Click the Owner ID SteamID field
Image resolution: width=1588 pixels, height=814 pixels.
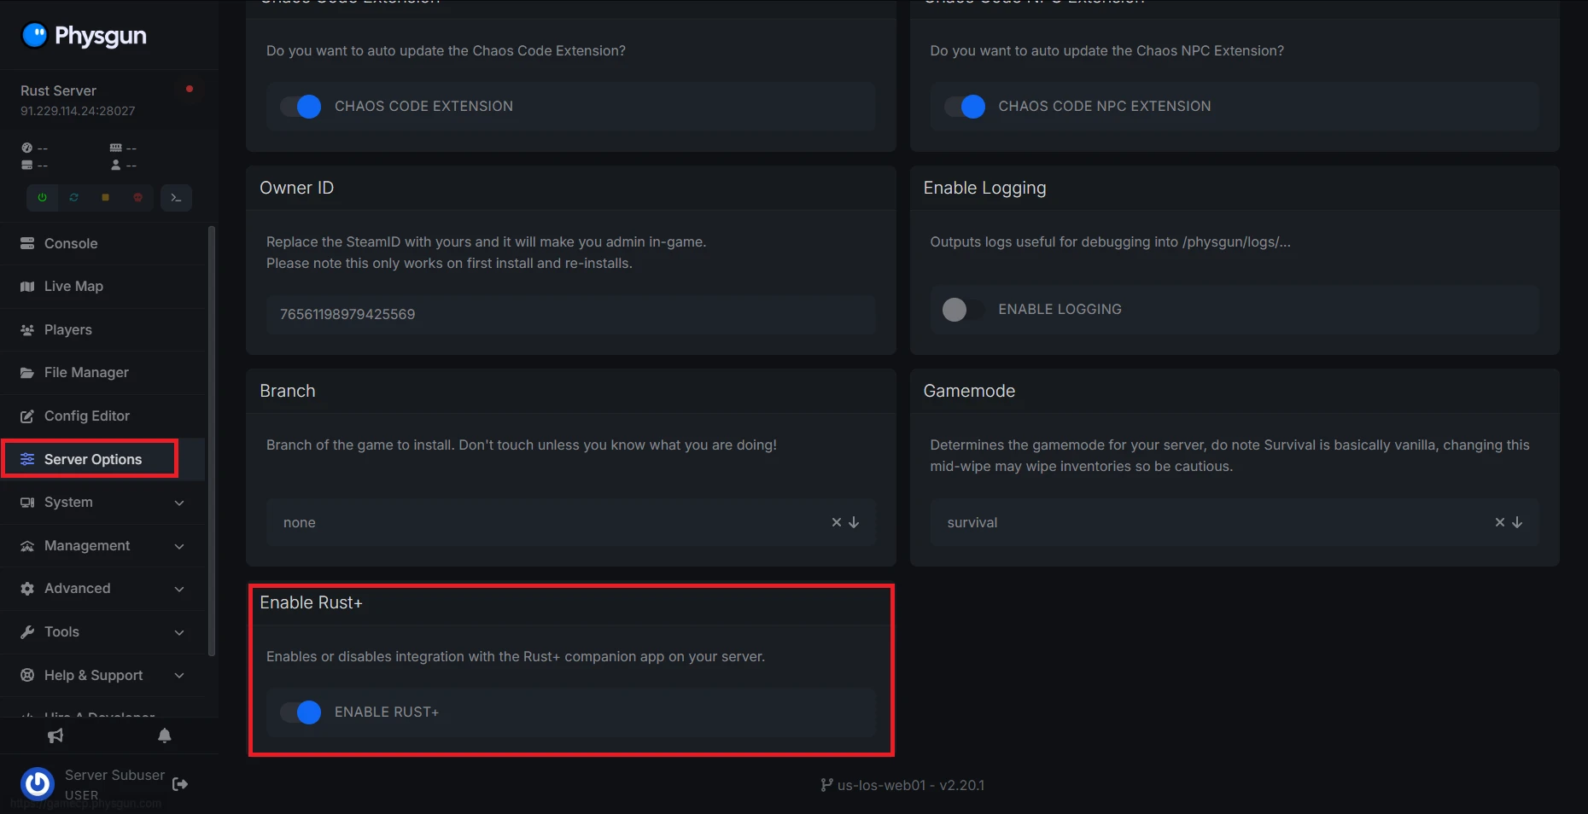pyautogui.click(x=570, y=315)
